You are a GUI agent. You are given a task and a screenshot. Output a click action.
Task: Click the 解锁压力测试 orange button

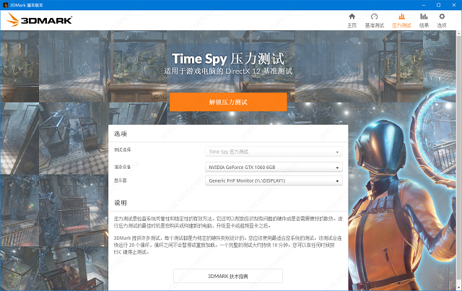click(x=228, y=102)
